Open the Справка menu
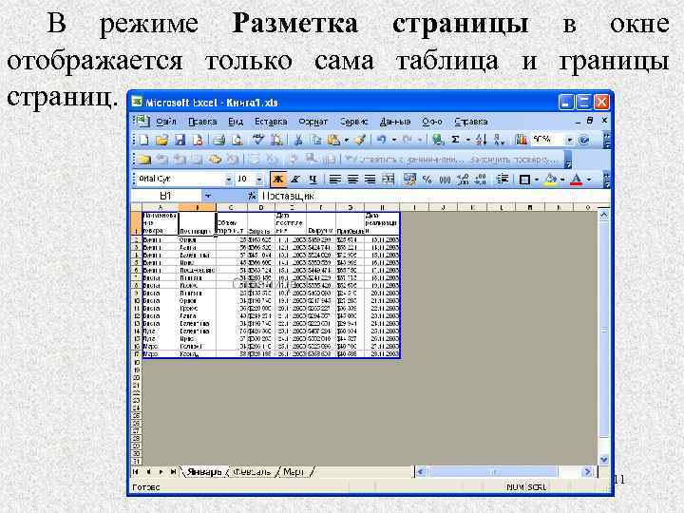 [x=470, y=122]
